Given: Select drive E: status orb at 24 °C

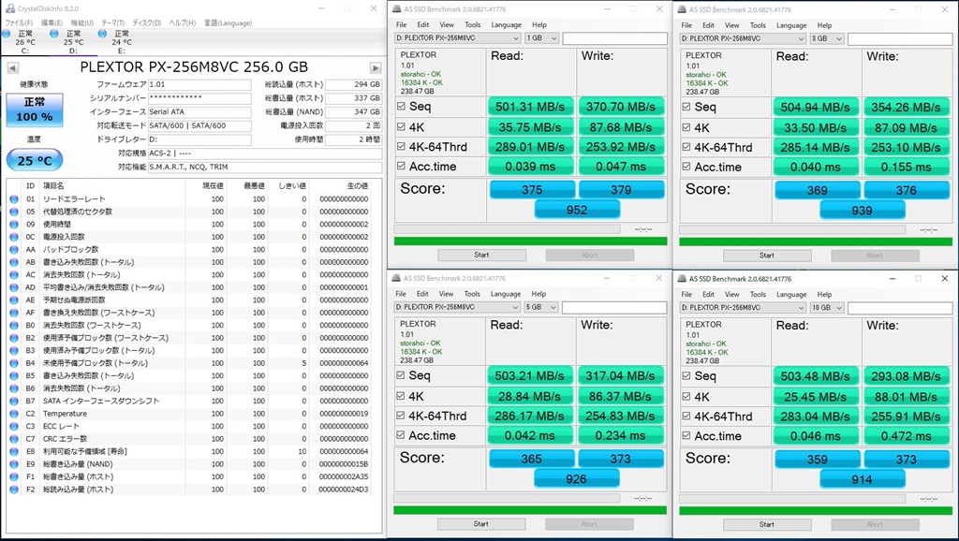Looking at the screenshot, I should tap(102, 34).
